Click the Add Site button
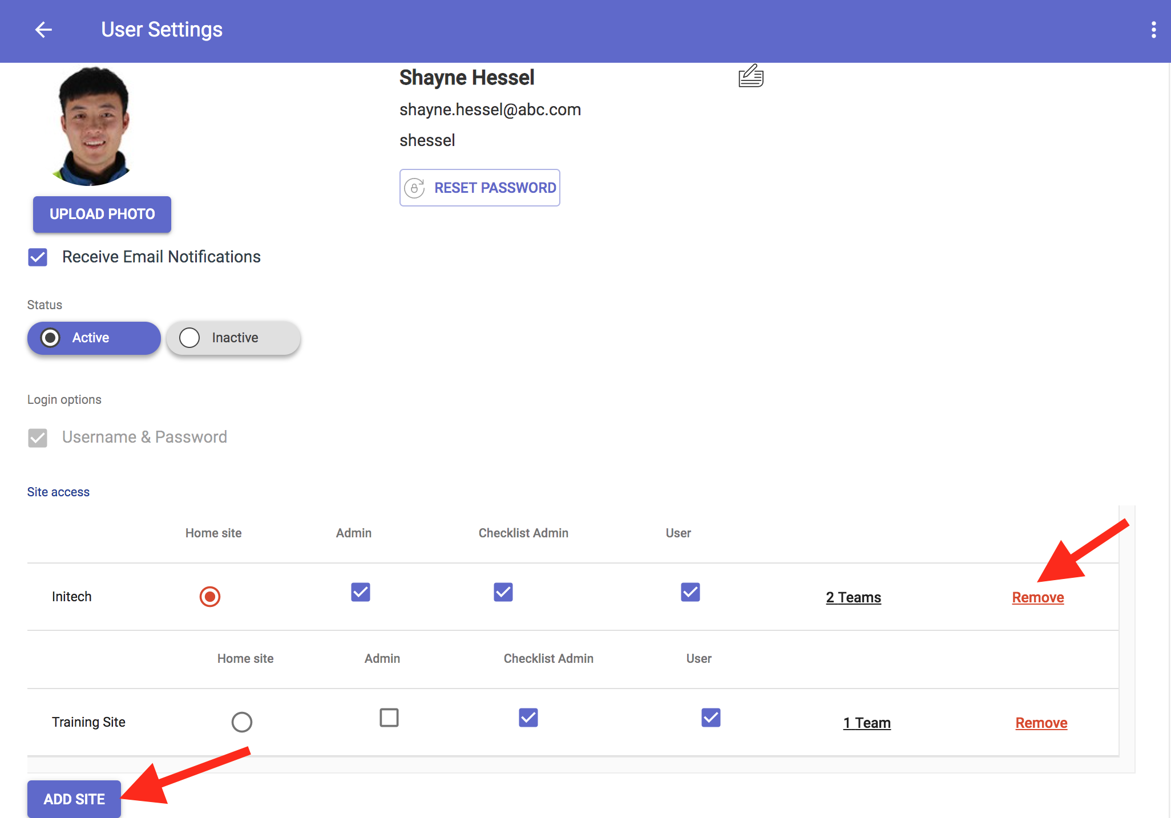Image resolution: width=1171 pixels, height=818 pixels. tap(74, 799)
